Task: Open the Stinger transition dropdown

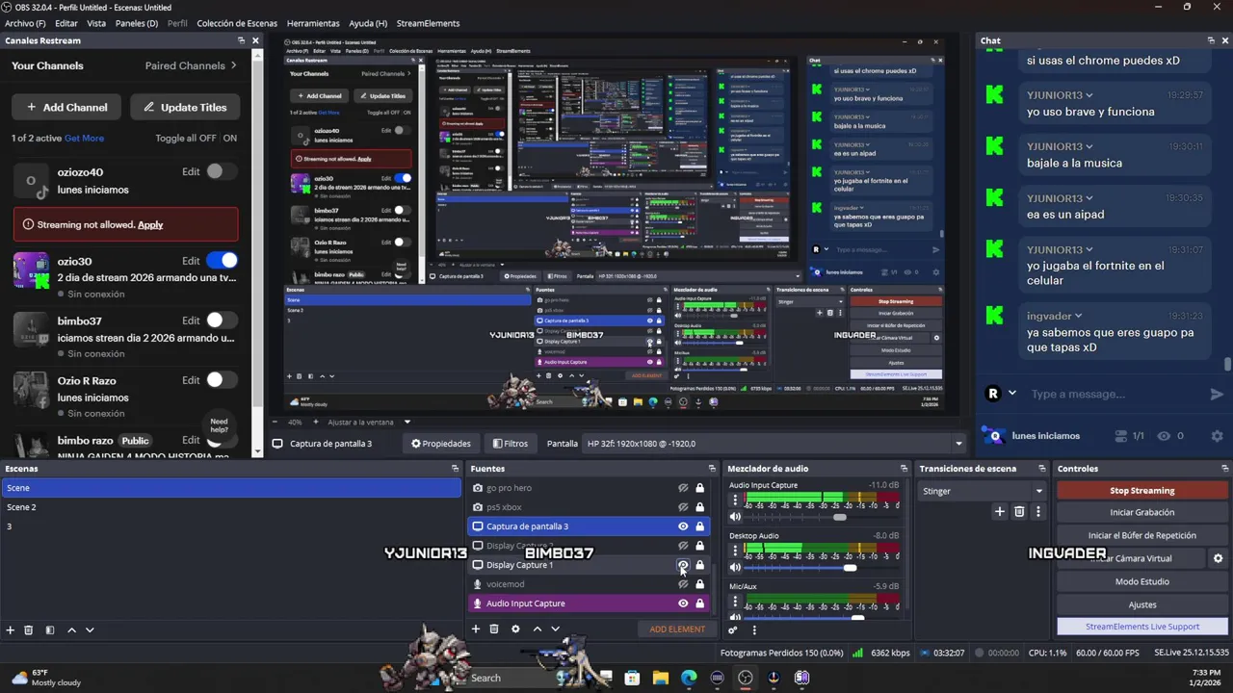Action: click(983, 491)
